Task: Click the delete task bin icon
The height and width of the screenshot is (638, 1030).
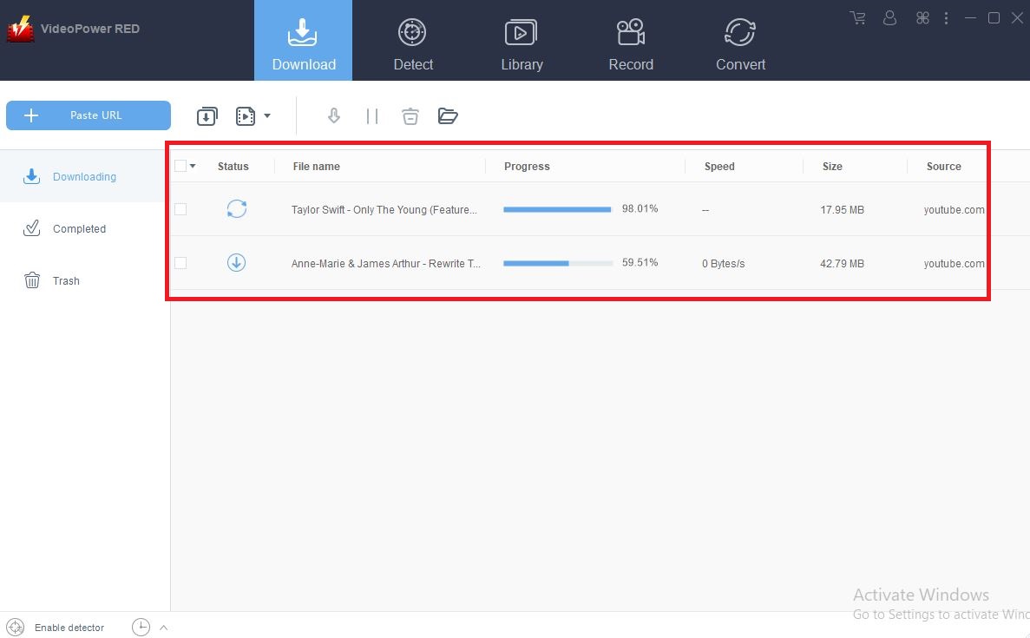Action: 410,116
